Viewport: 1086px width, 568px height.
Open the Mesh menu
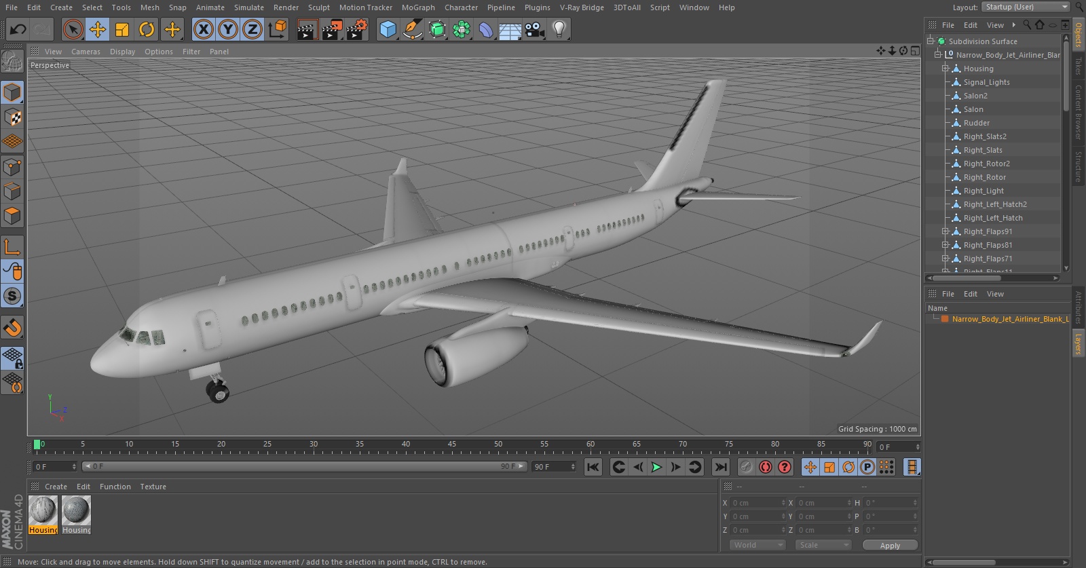150,7
